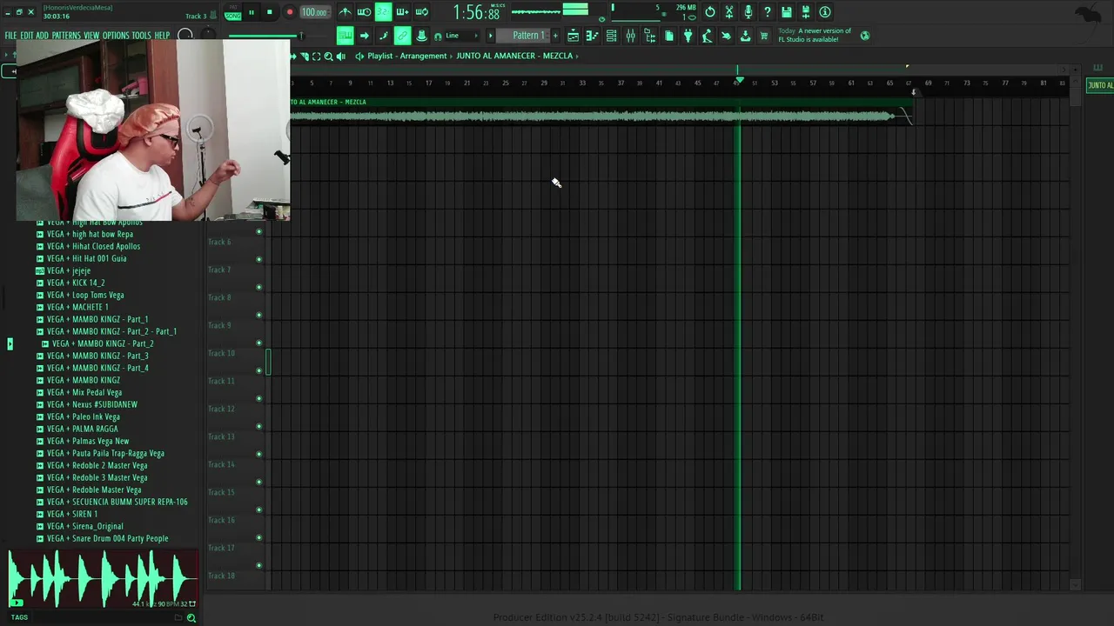Viewport: 1114px width, 626px height.
Task: Open the plugin picker plug icon
Action: (x=688, y=36)
